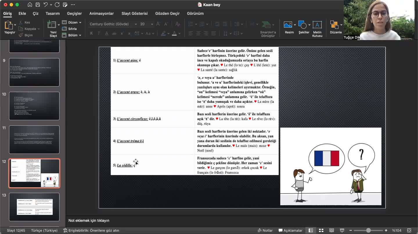
Task: Decrease the list indent level
Action: [217, 24]
